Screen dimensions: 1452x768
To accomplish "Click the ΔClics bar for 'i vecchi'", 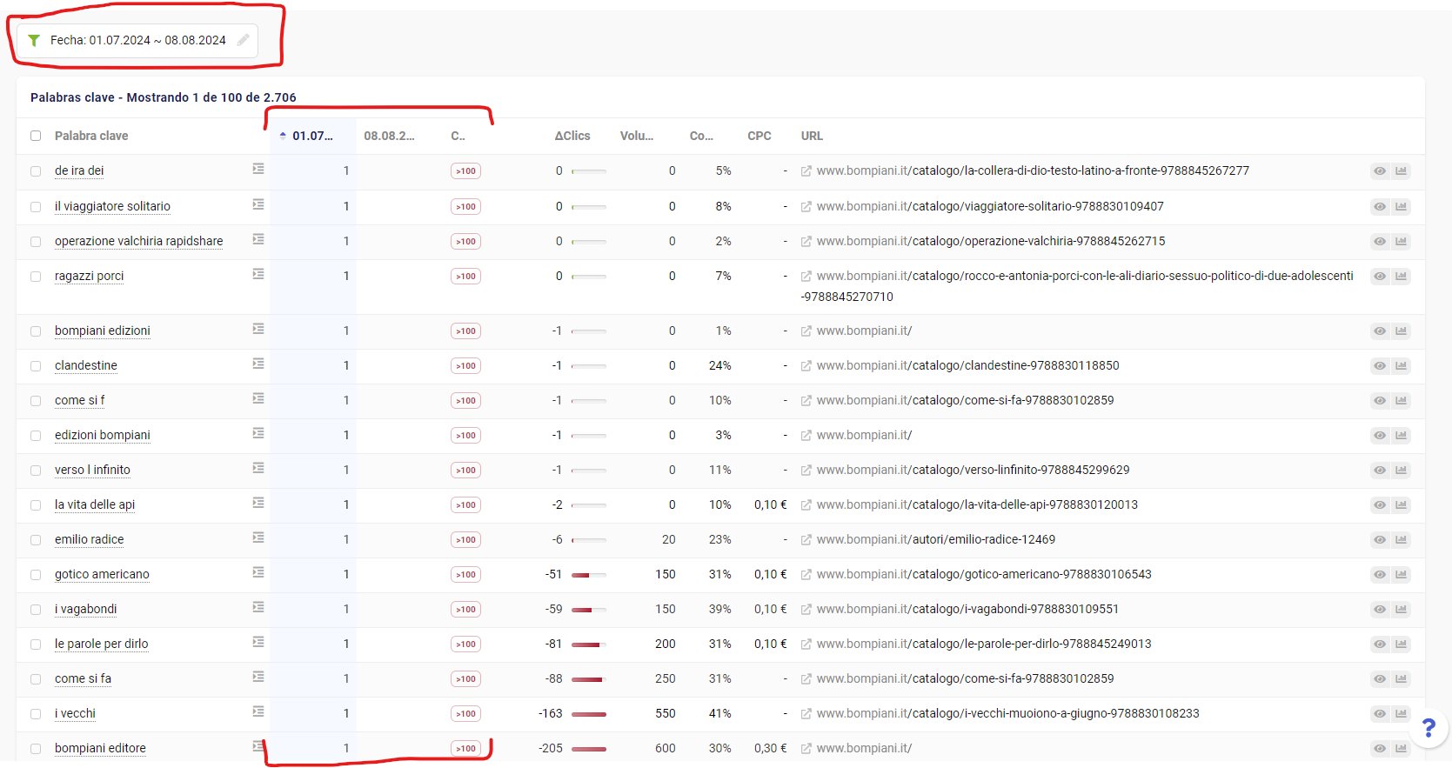I will (589, 714).
